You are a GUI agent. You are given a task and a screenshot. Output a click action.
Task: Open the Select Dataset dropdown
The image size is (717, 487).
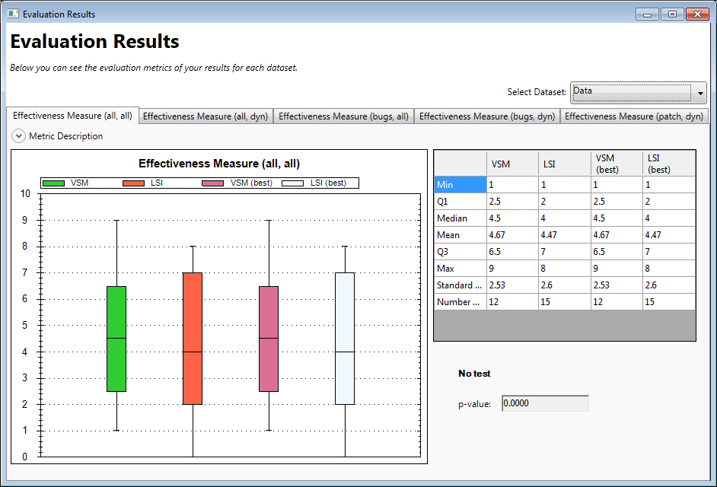click(x=638, y=92)
